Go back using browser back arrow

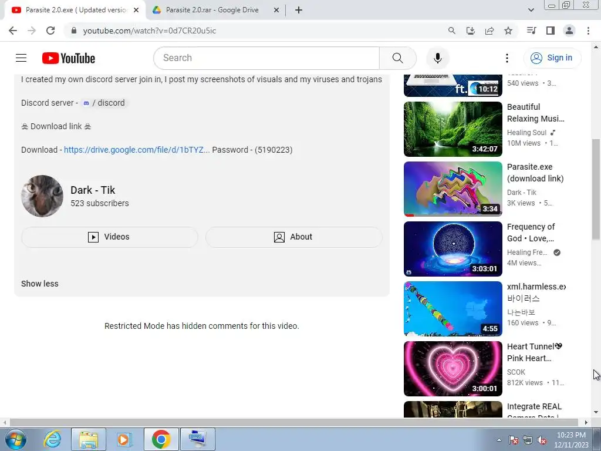tap(13, 31)
